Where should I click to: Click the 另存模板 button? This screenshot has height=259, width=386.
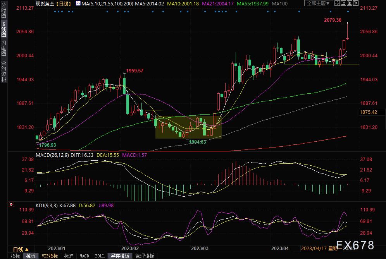pyautogui.click(x=120, y=256)
